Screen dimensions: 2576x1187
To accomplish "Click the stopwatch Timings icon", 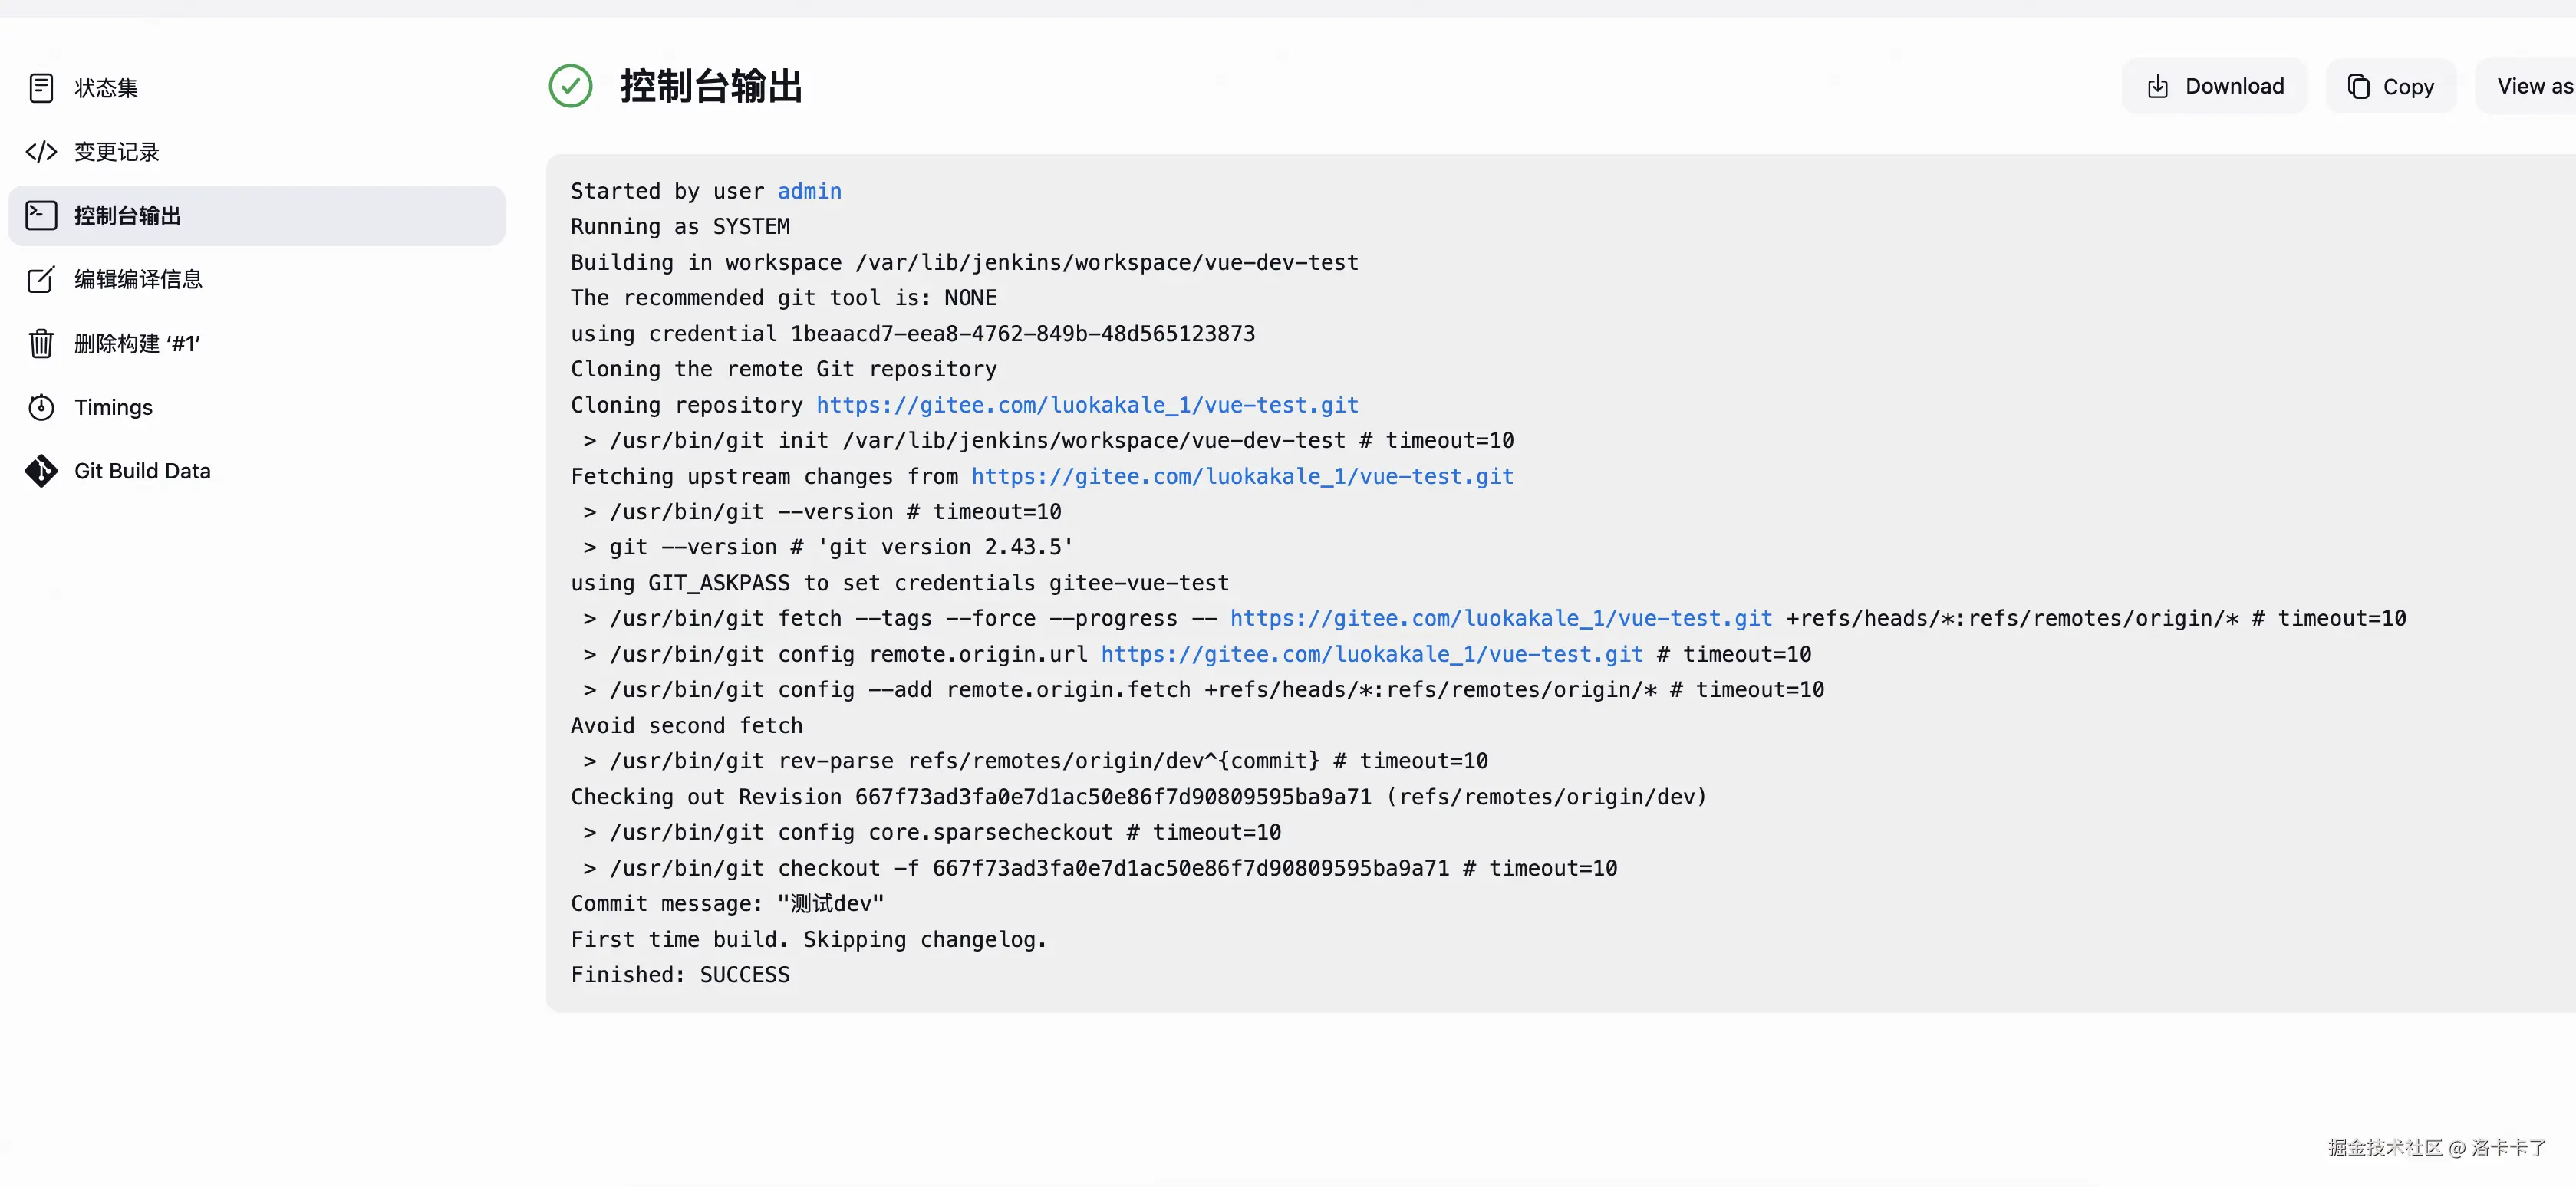I will [x=41, y=408].
